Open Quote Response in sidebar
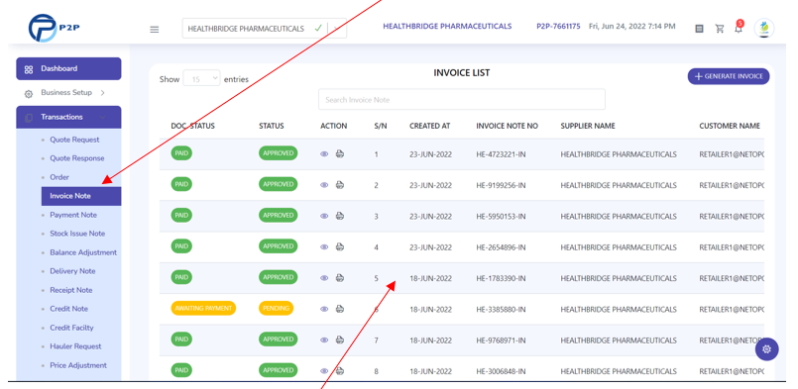The image size is (798, 389). pyautogui.click(x=77, y=158)
